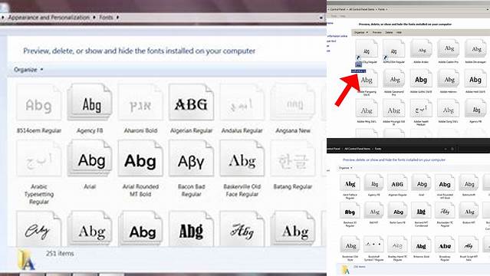The image size is (490, 276).
Task: Go to Appearance and Personalization breadcrumb
Action: pos(49,17)
